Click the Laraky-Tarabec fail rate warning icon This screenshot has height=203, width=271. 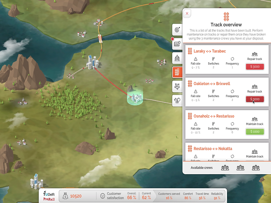point(195,59)
